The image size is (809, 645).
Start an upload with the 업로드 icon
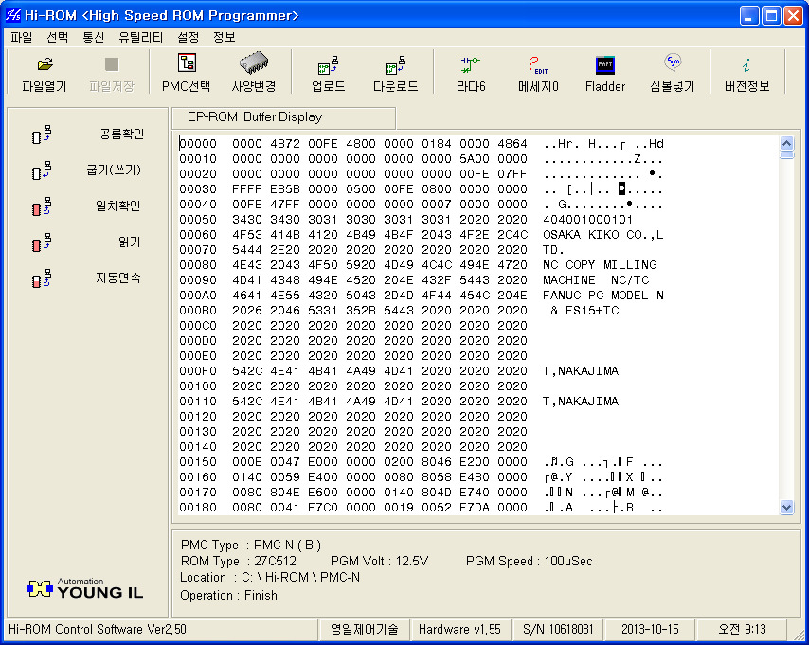pos(327,73)
